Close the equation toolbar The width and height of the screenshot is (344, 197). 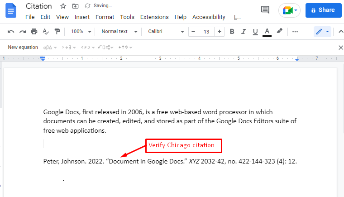pyautogui.click(x=341, y=48)
